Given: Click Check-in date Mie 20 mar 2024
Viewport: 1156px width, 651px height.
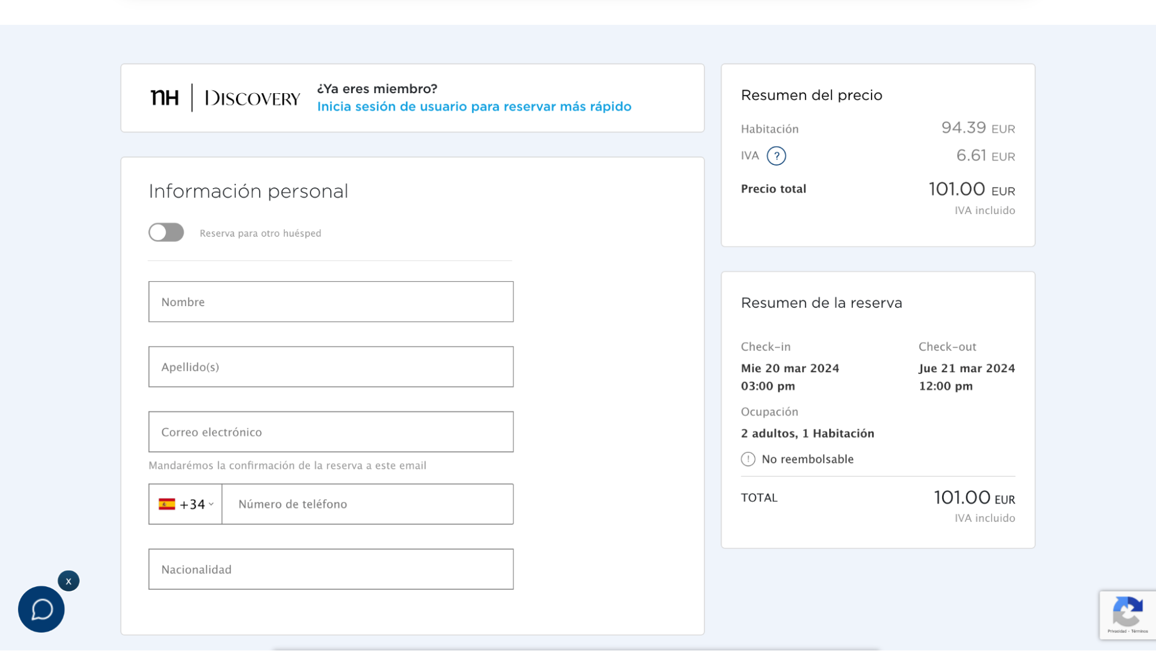Looking at the screenshot, I should (790, 368).
